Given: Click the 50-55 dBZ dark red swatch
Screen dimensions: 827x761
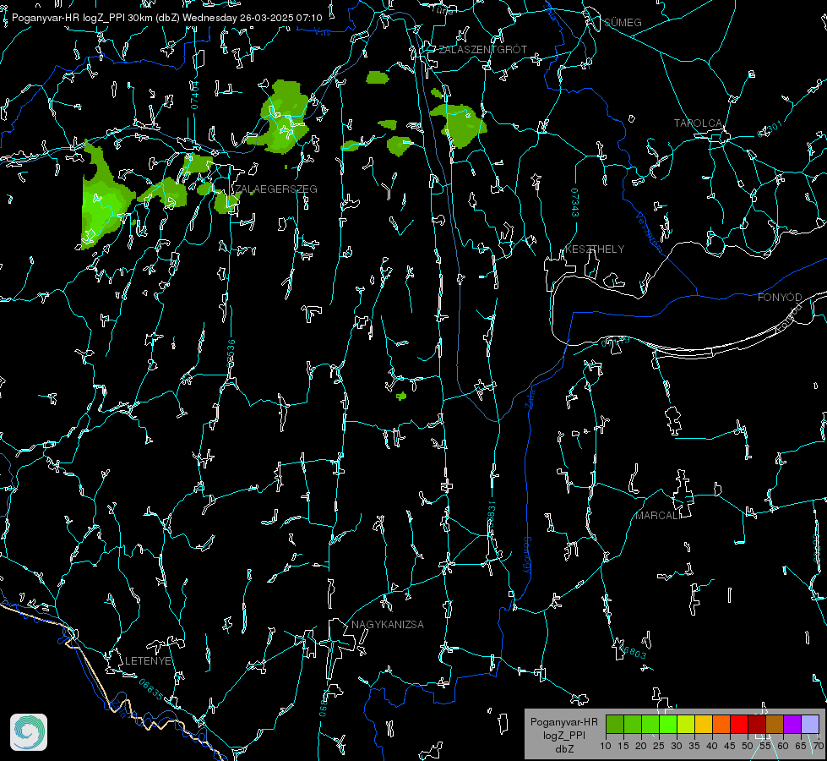Looking at the screenshot, I should pyautogui.click(x=757, y=724).
